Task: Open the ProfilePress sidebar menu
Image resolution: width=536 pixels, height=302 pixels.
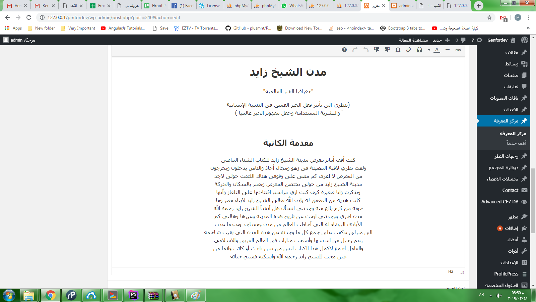Action: point(504,274)
